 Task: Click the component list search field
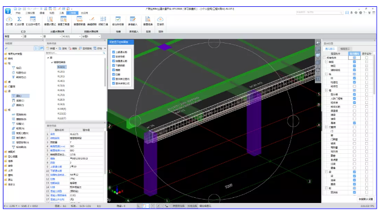point(76,53)
